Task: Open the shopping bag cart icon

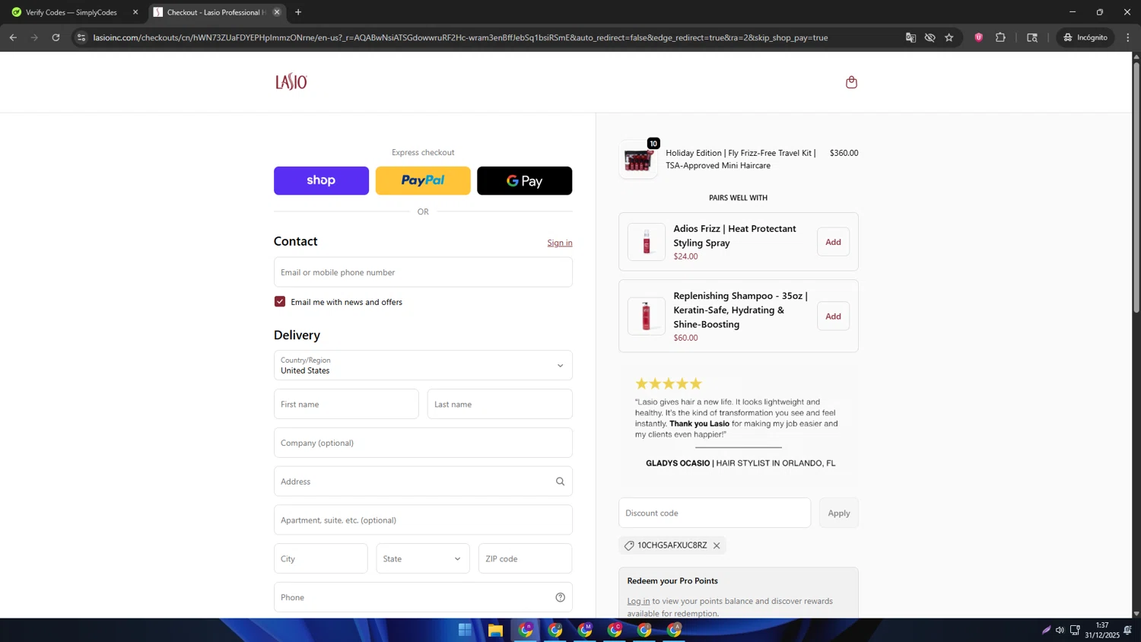Action: [851, 82]
